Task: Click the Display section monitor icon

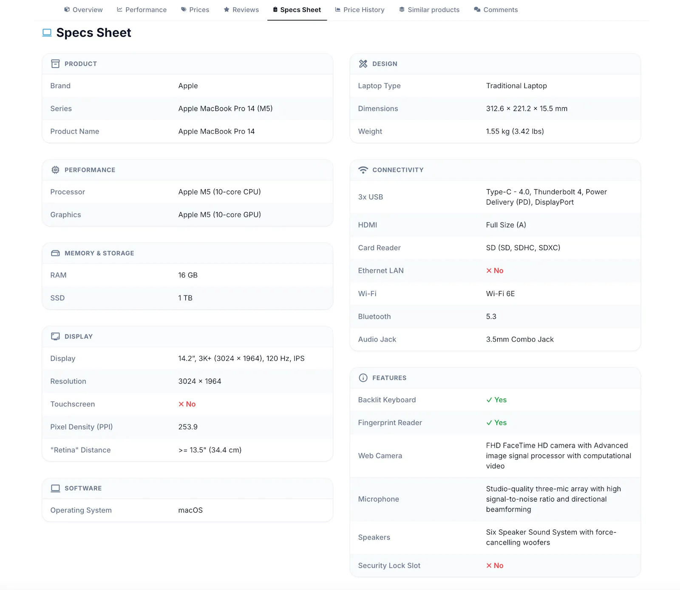Action: pos(55,336)
